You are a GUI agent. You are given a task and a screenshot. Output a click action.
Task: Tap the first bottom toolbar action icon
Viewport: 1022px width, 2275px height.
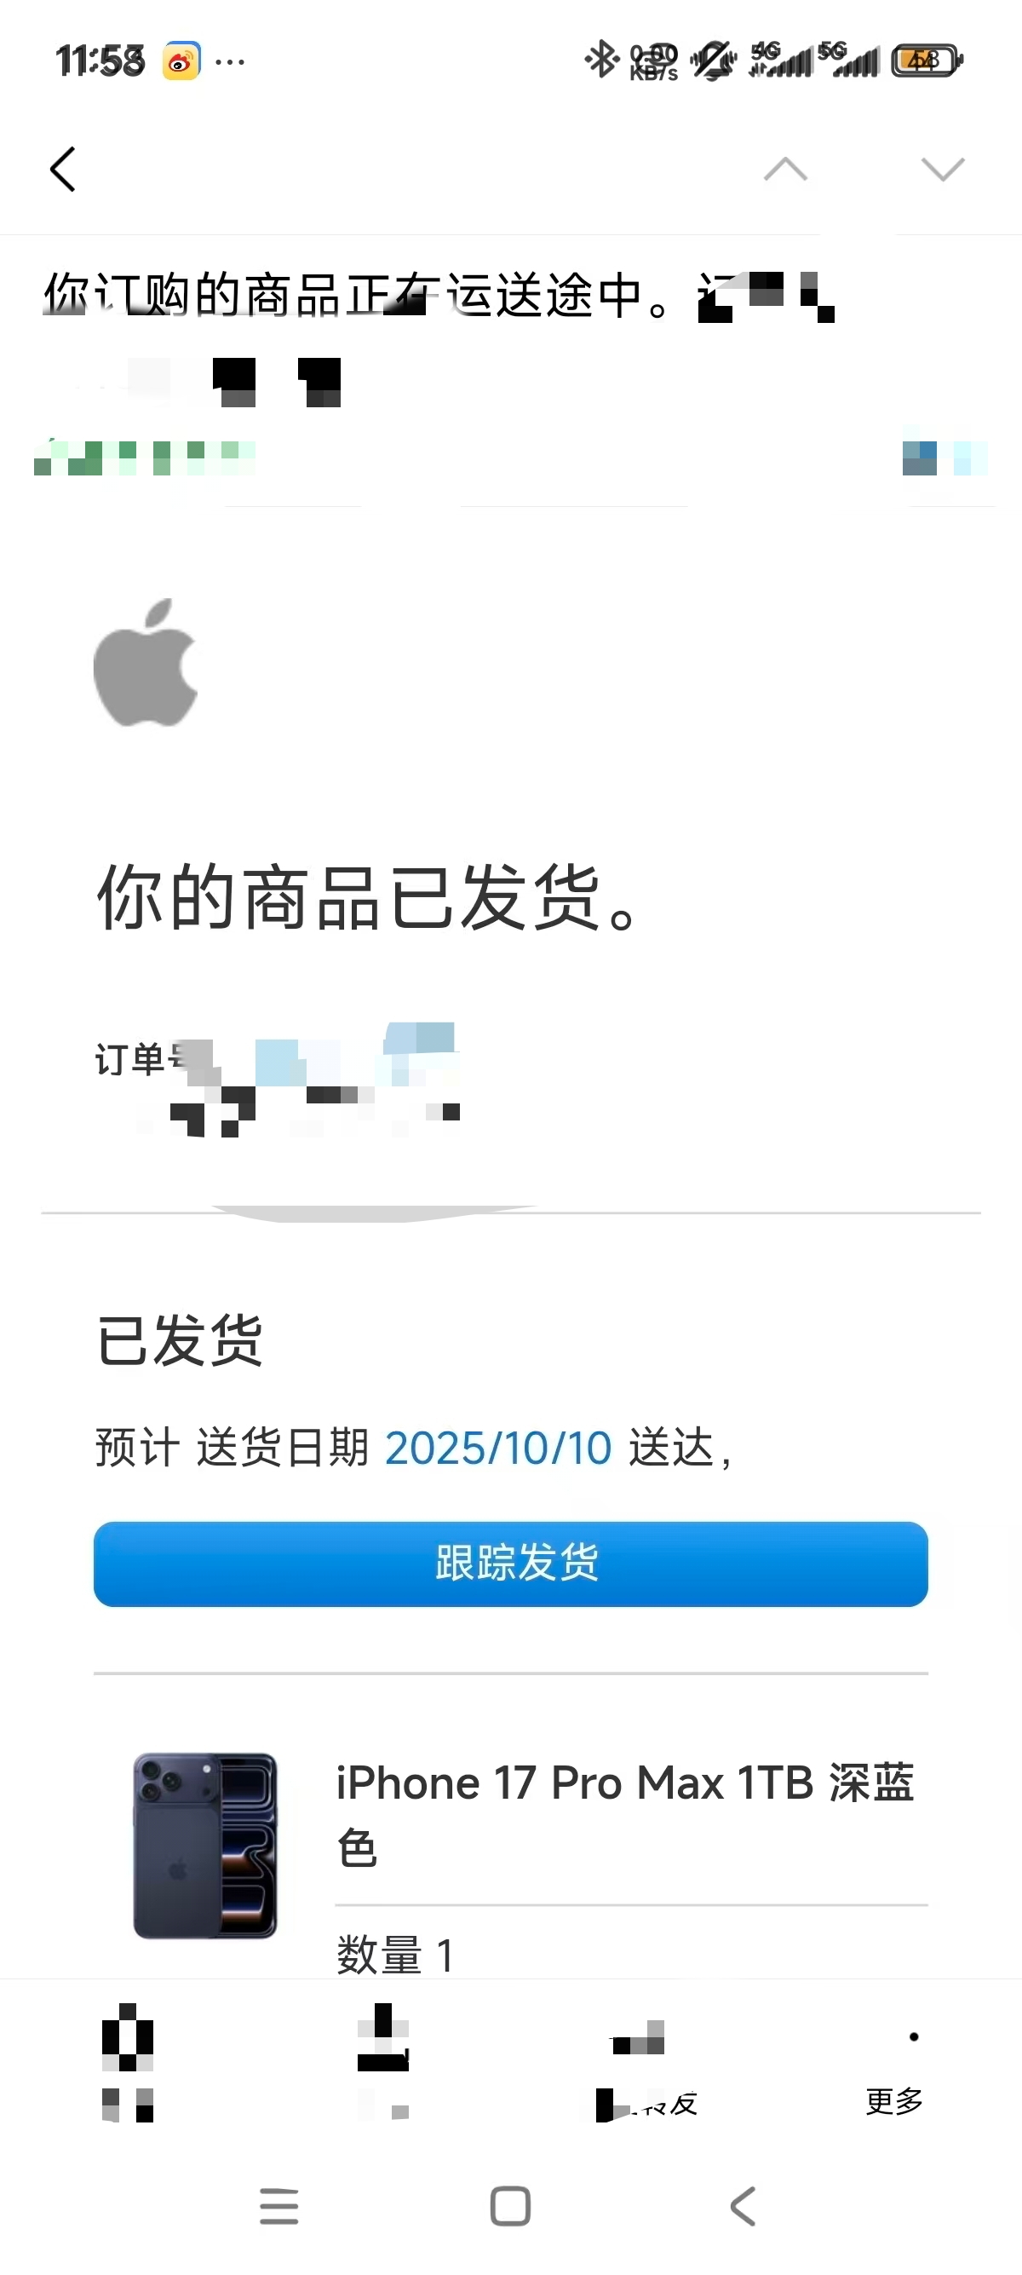coord(128,2062)
